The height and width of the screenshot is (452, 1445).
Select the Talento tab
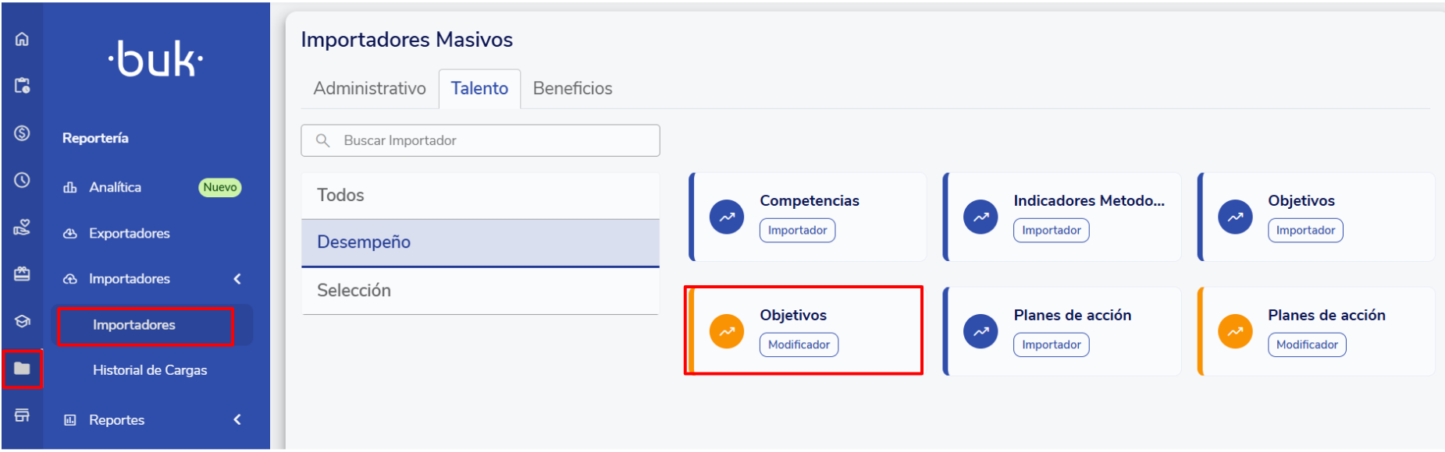coord(479,89)
